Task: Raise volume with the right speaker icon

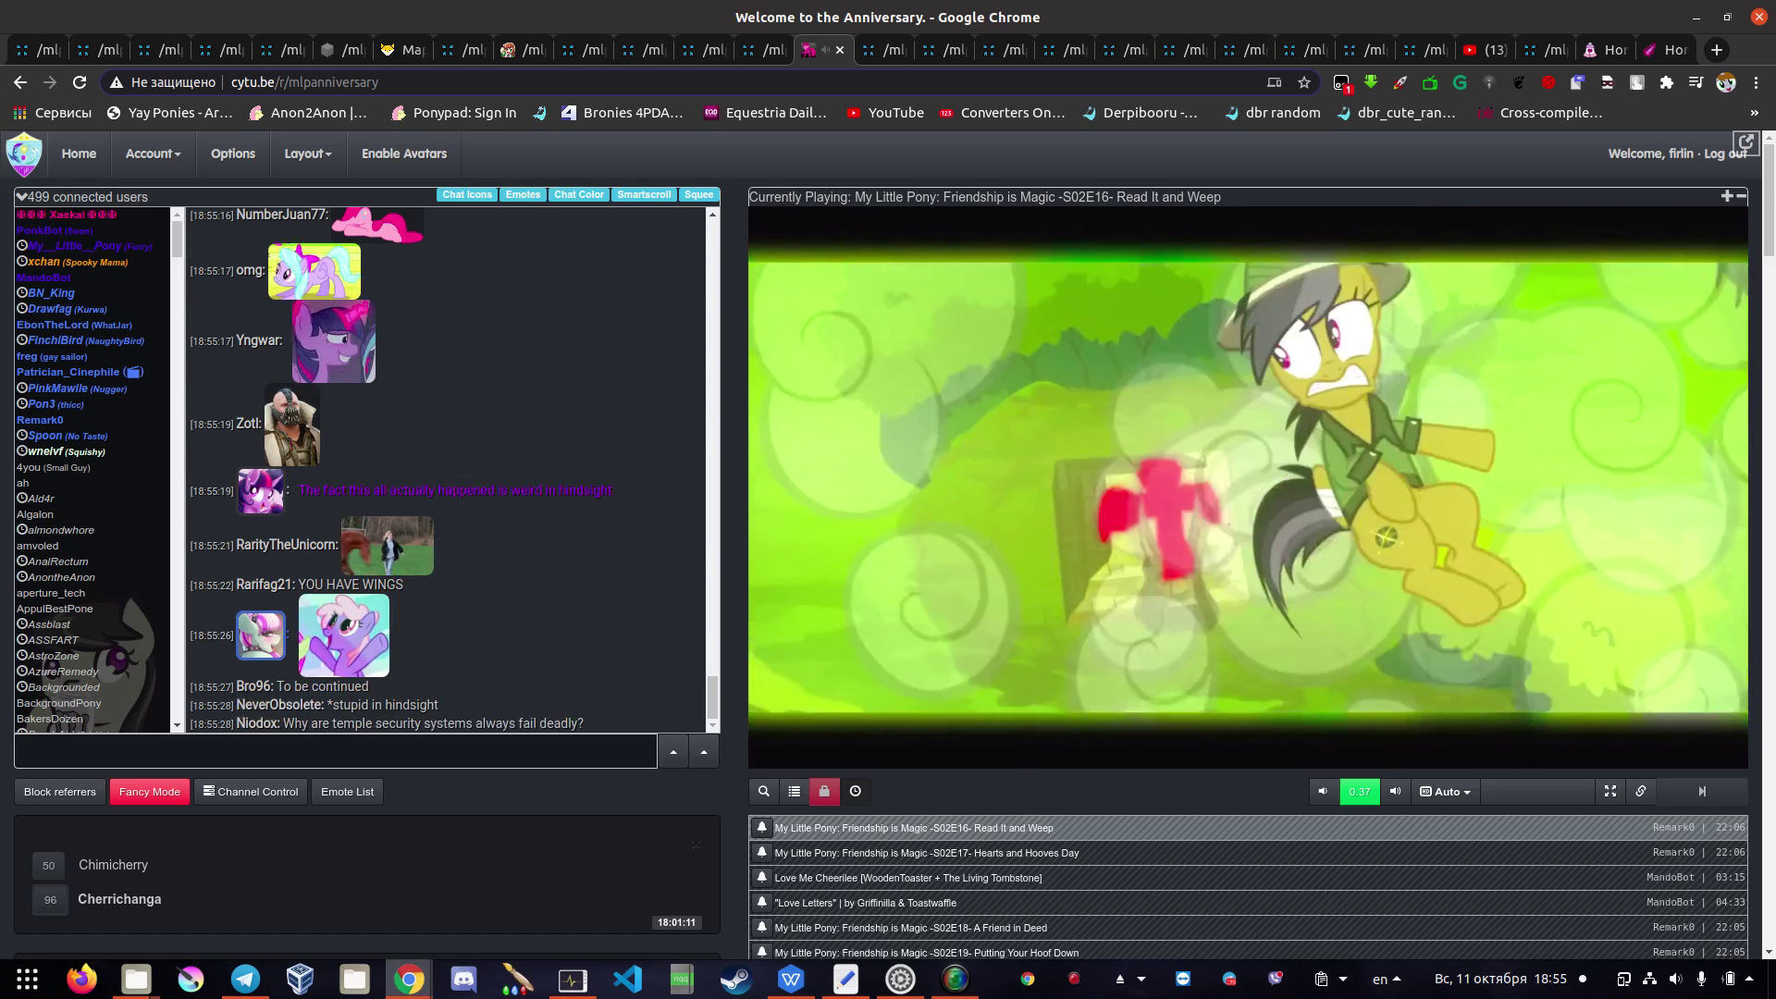Action: [1395, 791]
